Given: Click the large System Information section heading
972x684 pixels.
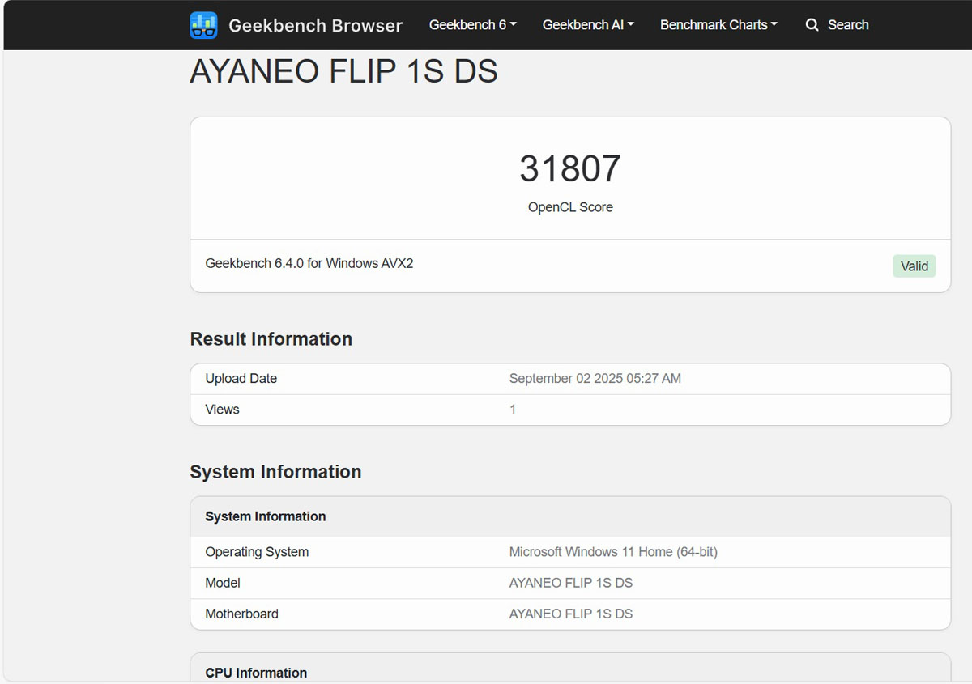Looking at the screenshot, I should pyautogui.click(x=275, y=472).
